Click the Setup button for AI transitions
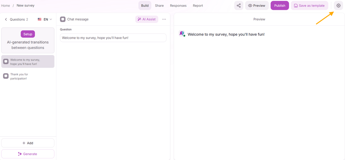 [28, 34]
